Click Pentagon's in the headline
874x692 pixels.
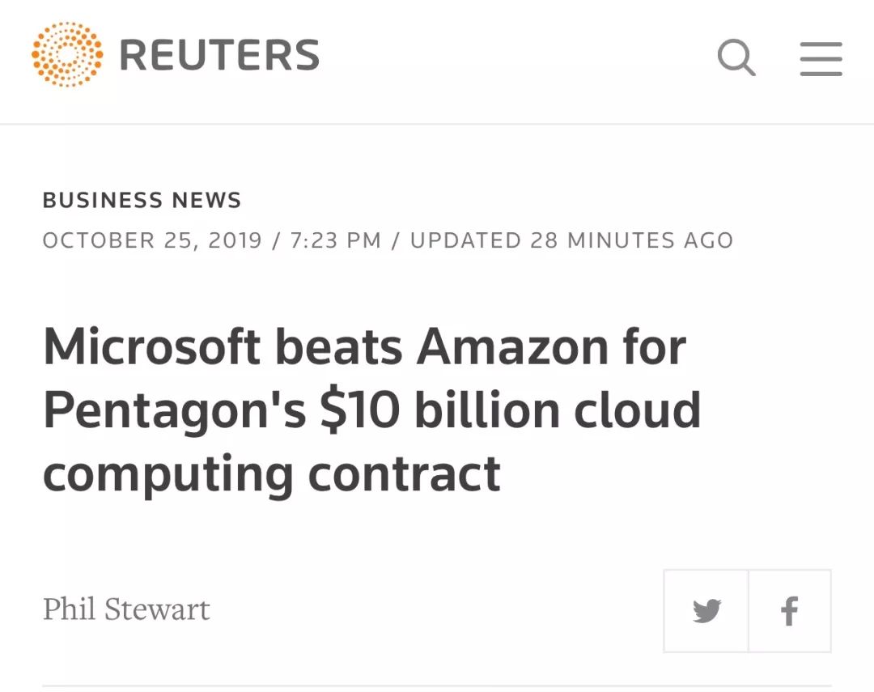pos(174,410)
